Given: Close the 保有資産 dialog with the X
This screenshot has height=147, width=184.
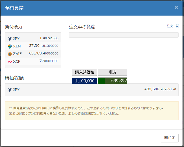Looking at the screenshot, I should pos(176,7).
